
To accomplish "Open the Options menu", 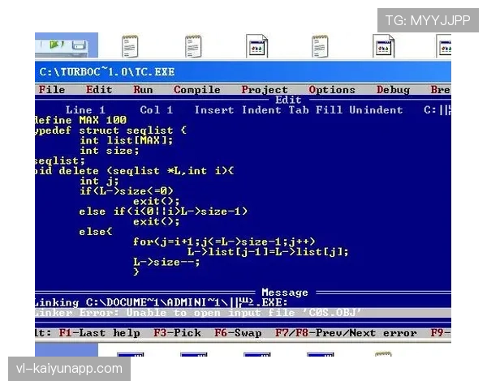I will click(332, 90).
